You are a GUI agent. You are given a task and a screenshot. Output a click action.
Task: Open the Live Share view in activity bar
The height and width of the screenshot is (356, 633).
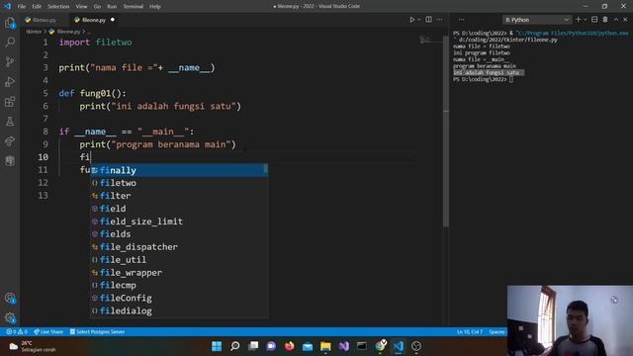point(10,140)
